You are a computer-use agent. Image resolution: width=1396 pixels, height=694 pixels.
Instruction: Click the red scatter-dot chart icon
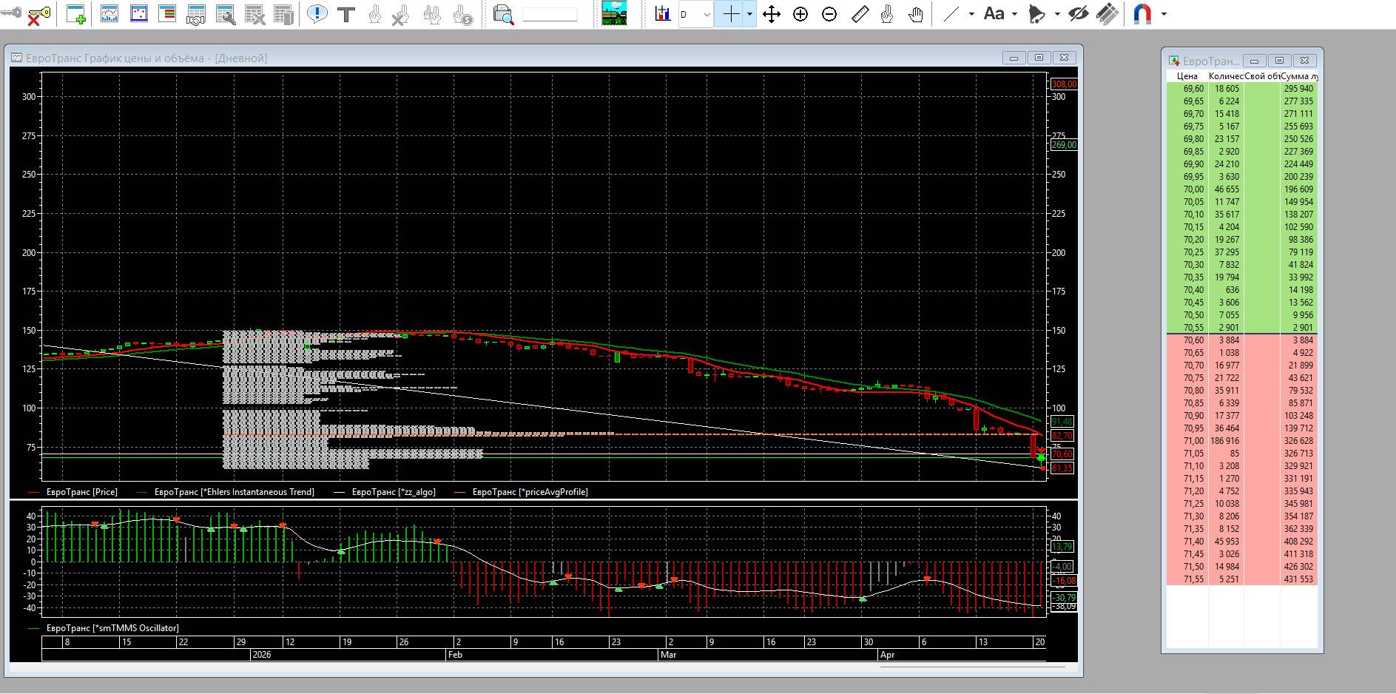(138, 14)
